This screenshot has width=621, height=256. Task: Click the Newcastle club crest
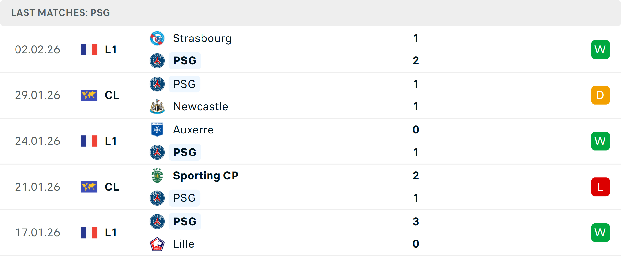point(157,107)
